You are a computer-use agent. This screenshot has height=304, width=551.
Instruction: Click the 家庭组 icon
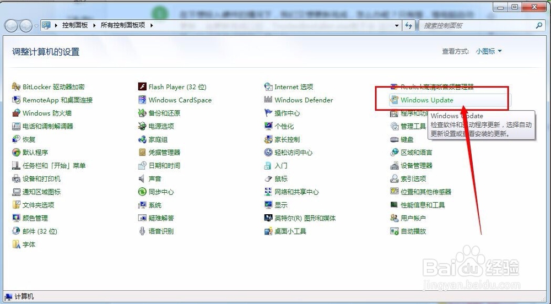pyautogui.click(x=142, y=139)
